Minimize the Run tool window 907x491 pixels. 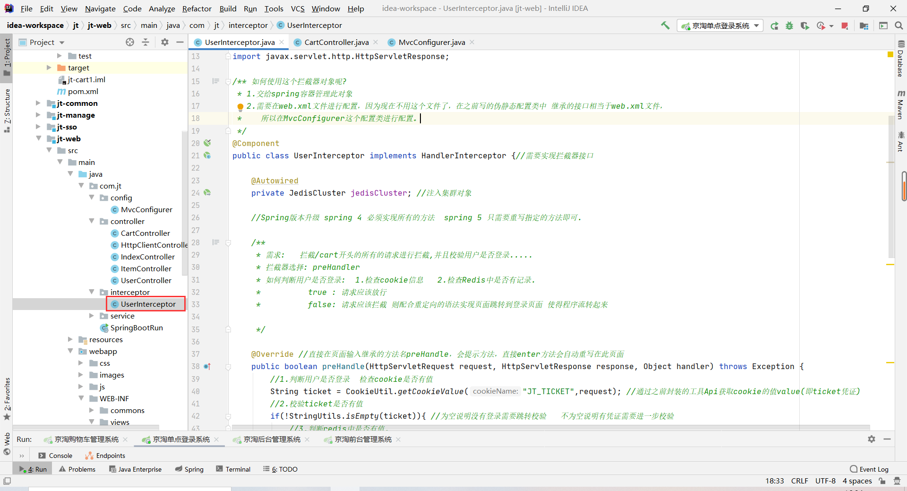point(887,439)
